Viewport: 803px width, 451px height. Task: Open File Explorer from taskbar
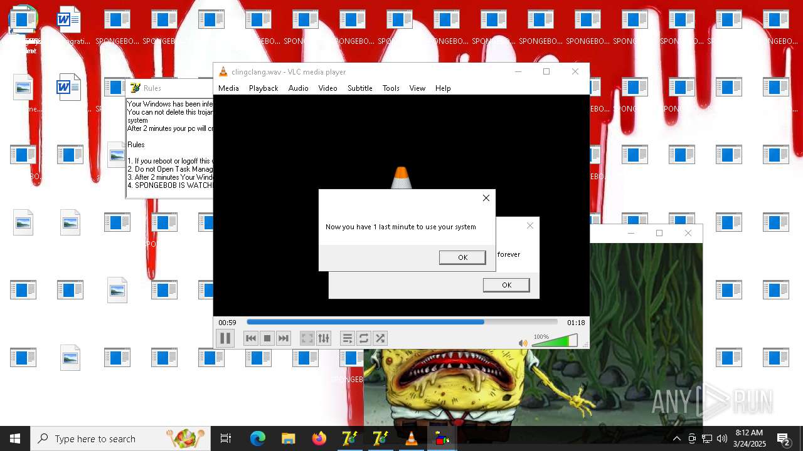coord(289,438)
